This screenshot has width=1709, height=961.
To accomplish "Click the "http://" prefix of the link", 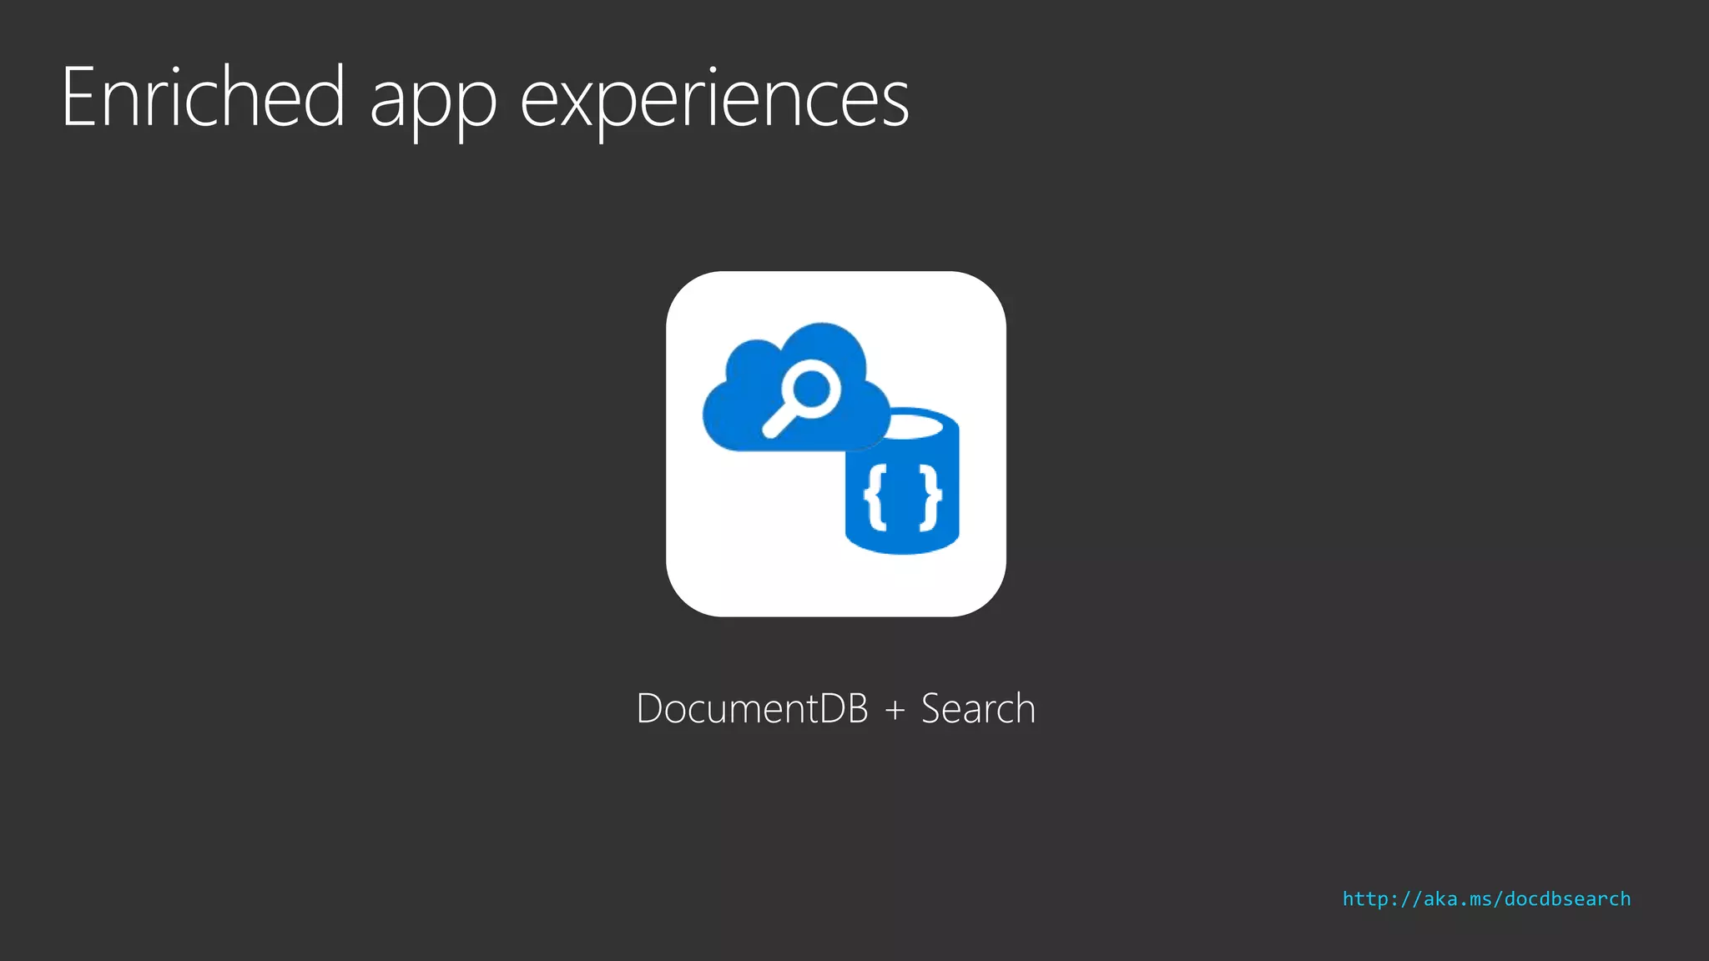I will click(1381, 899).
